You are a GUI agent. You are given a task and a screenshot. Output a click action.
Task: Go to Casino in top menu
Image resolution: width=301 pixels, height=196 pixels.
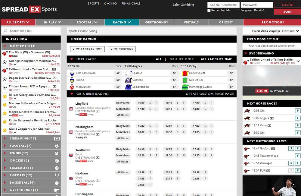click(110, 3)
